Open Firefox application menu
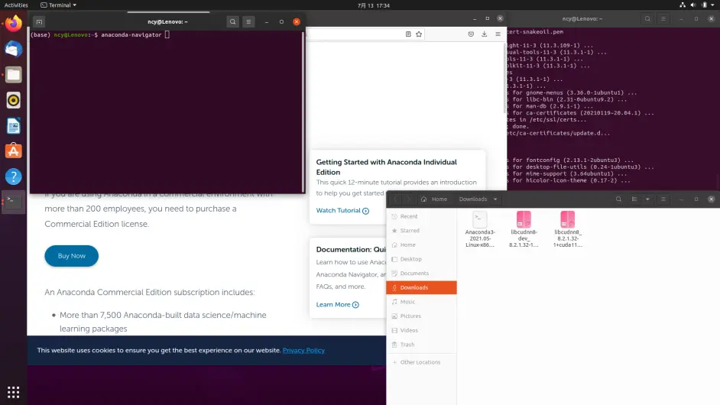This screenshot has width=720, height=405. 498,34
